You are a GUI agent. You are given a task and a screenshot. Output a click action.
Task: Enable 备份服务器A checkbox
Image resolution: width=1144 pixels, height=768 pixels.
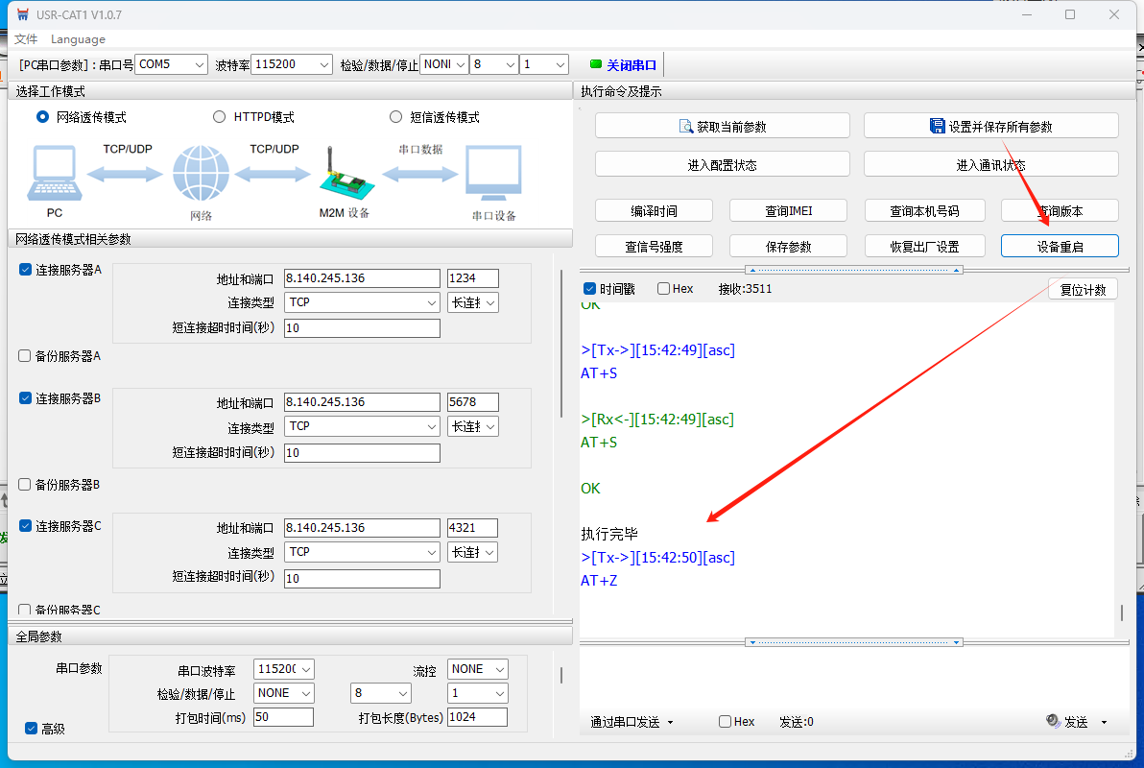(25, 356)
